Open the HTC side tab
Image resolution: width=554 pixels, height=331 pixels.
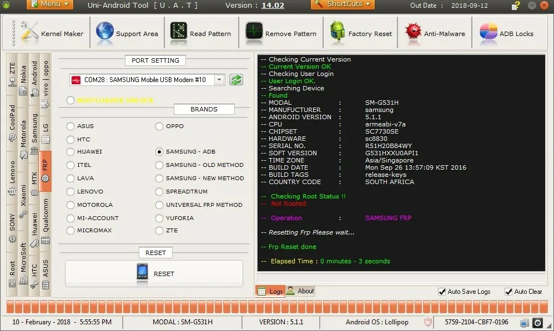pyautogui.click(x=34, y=275)
